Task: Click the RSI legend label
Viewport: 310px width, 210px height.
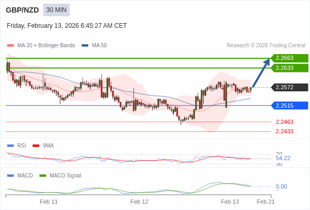Action: coord(22,146)
